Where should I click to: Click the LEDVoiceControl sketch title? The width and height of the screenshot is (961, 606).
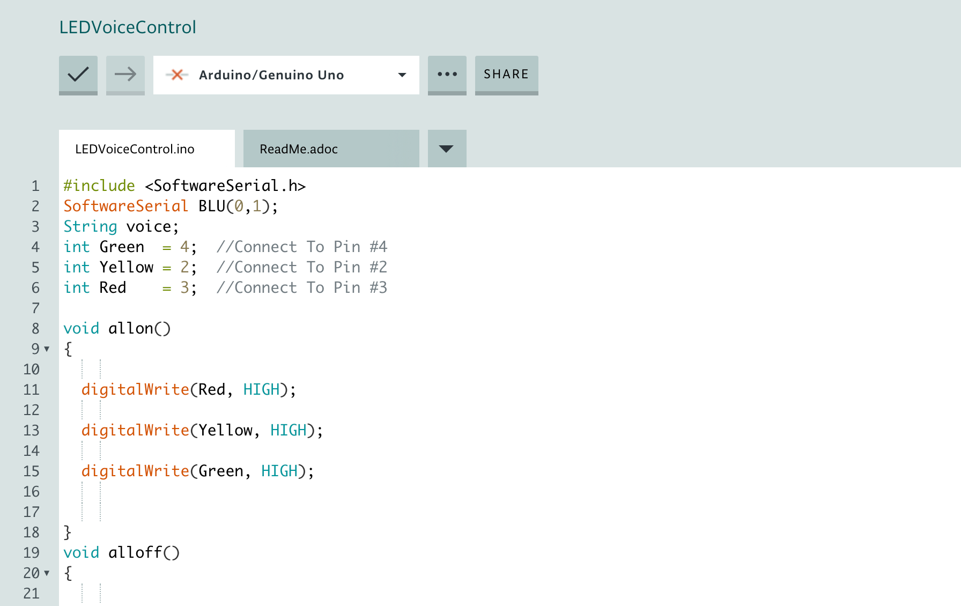(x=128, y=27)
